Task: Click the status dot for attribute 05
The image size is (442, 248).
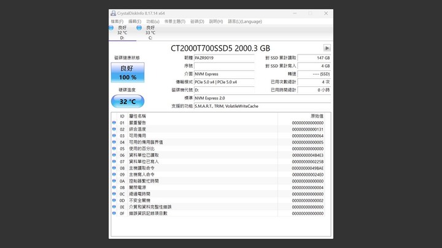Action: 114,148
